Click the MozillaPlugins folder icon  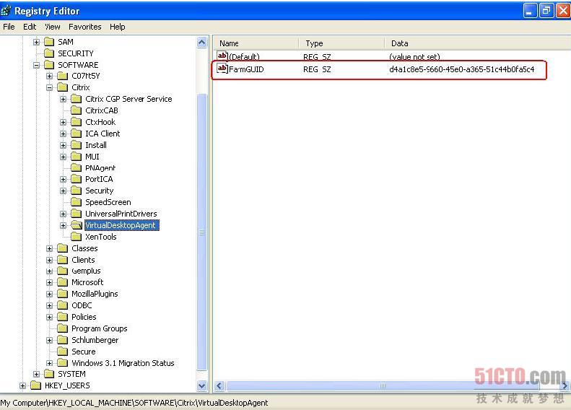63,294
